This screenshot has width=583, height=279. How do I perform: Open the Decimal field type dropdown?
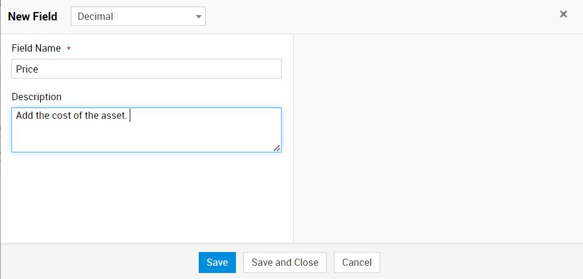pyautogui.click(x=138, y=17)
